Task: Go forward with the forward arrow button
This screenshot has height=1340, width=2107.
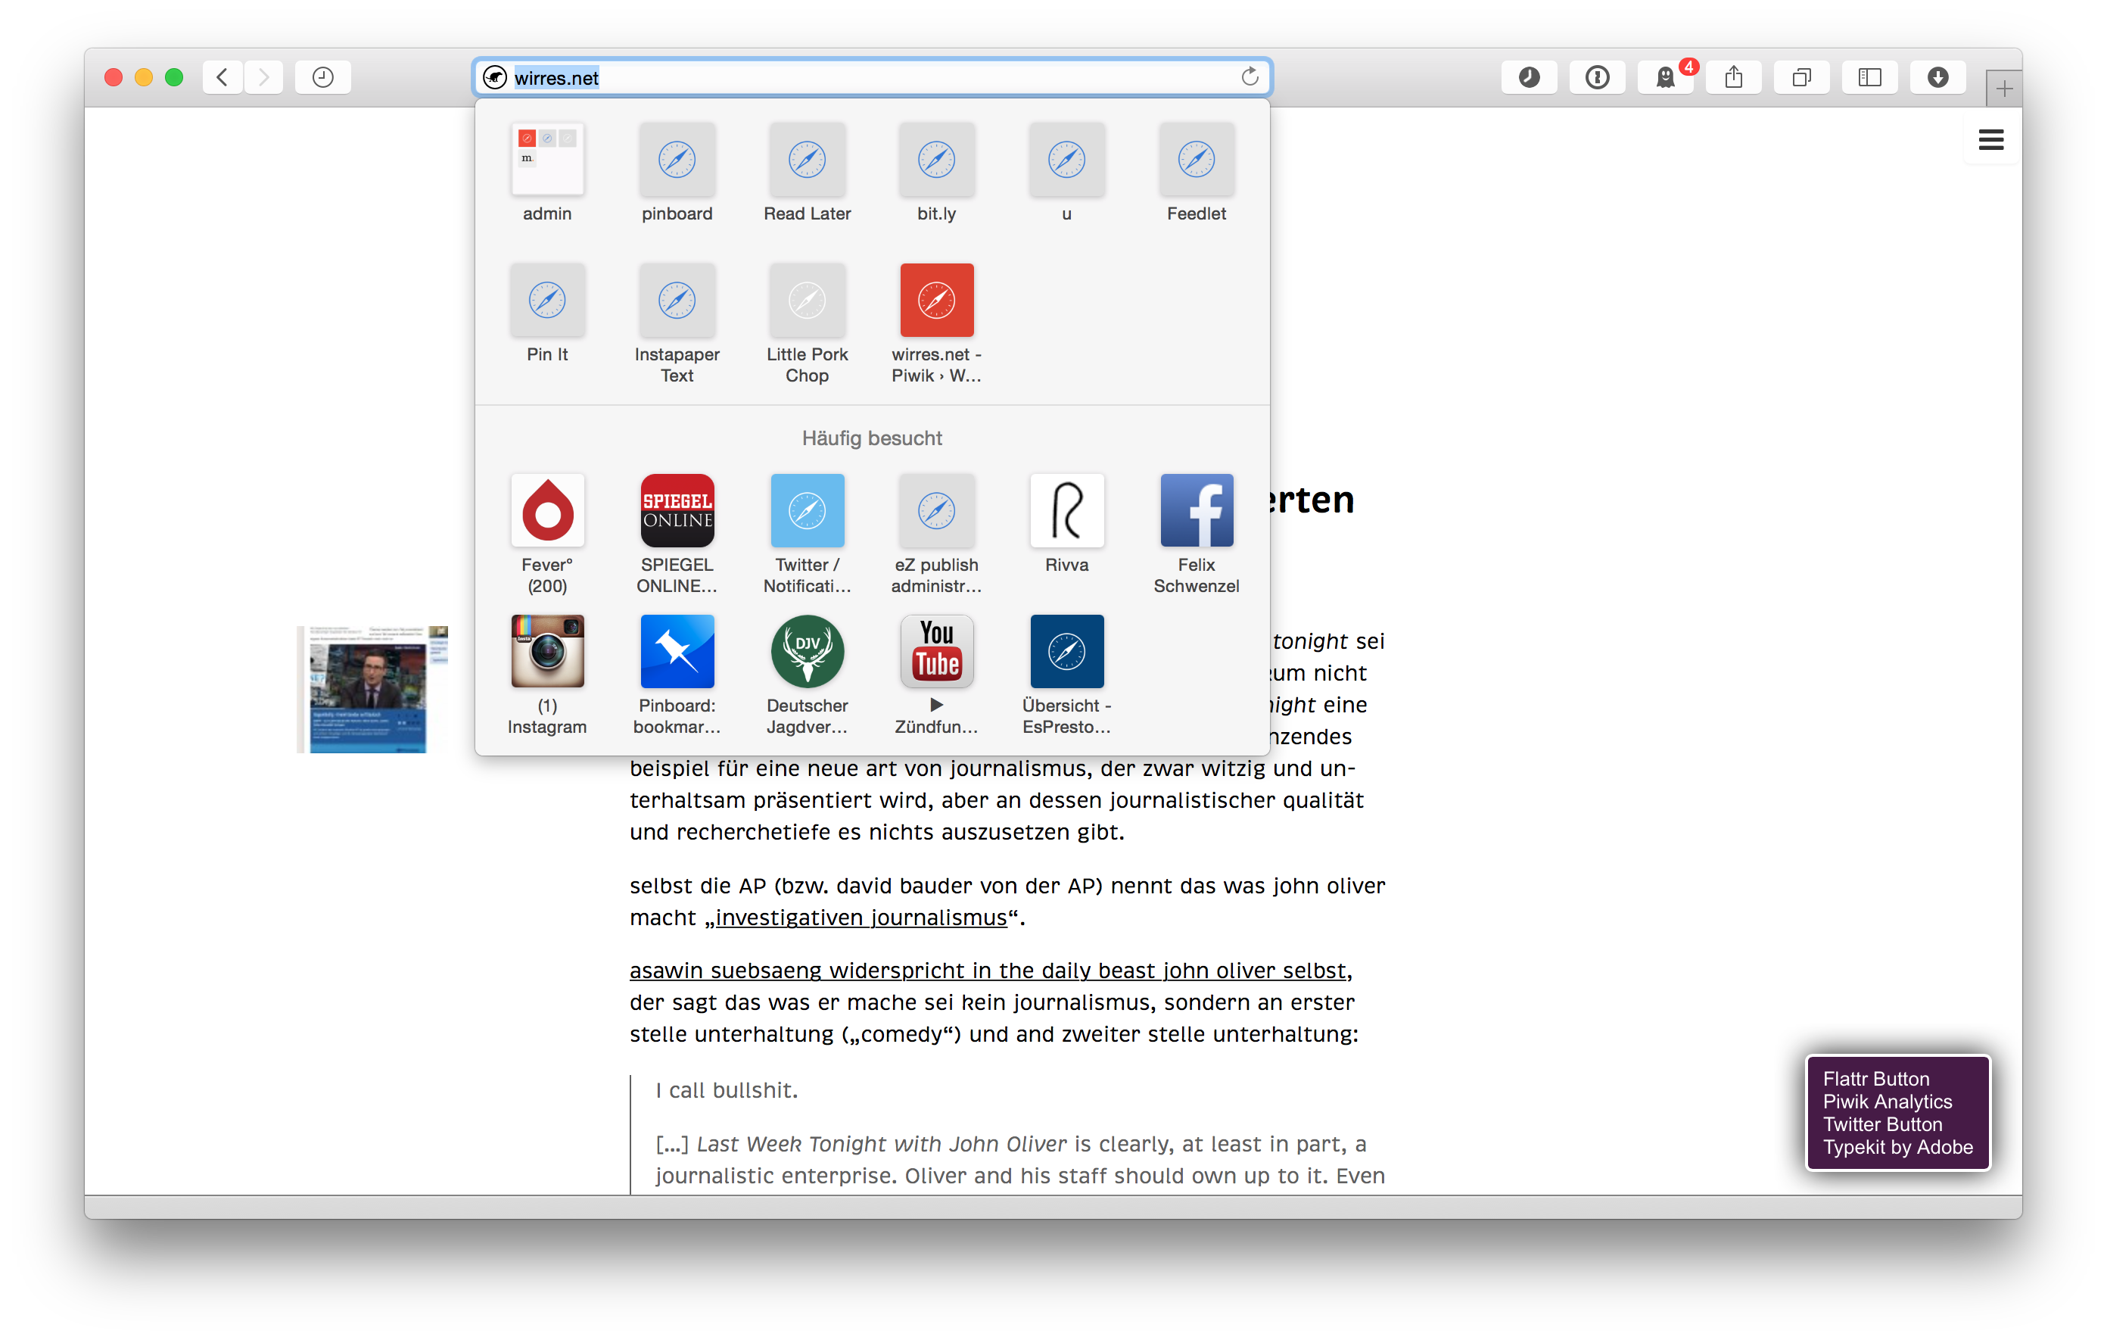Action: 263,77
